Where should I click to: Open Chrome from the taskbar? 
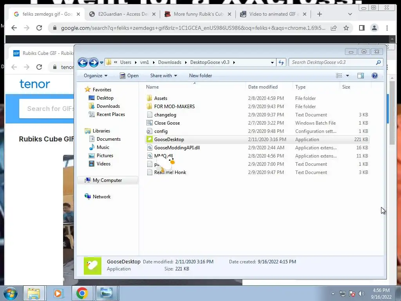(x=82, y=293)
